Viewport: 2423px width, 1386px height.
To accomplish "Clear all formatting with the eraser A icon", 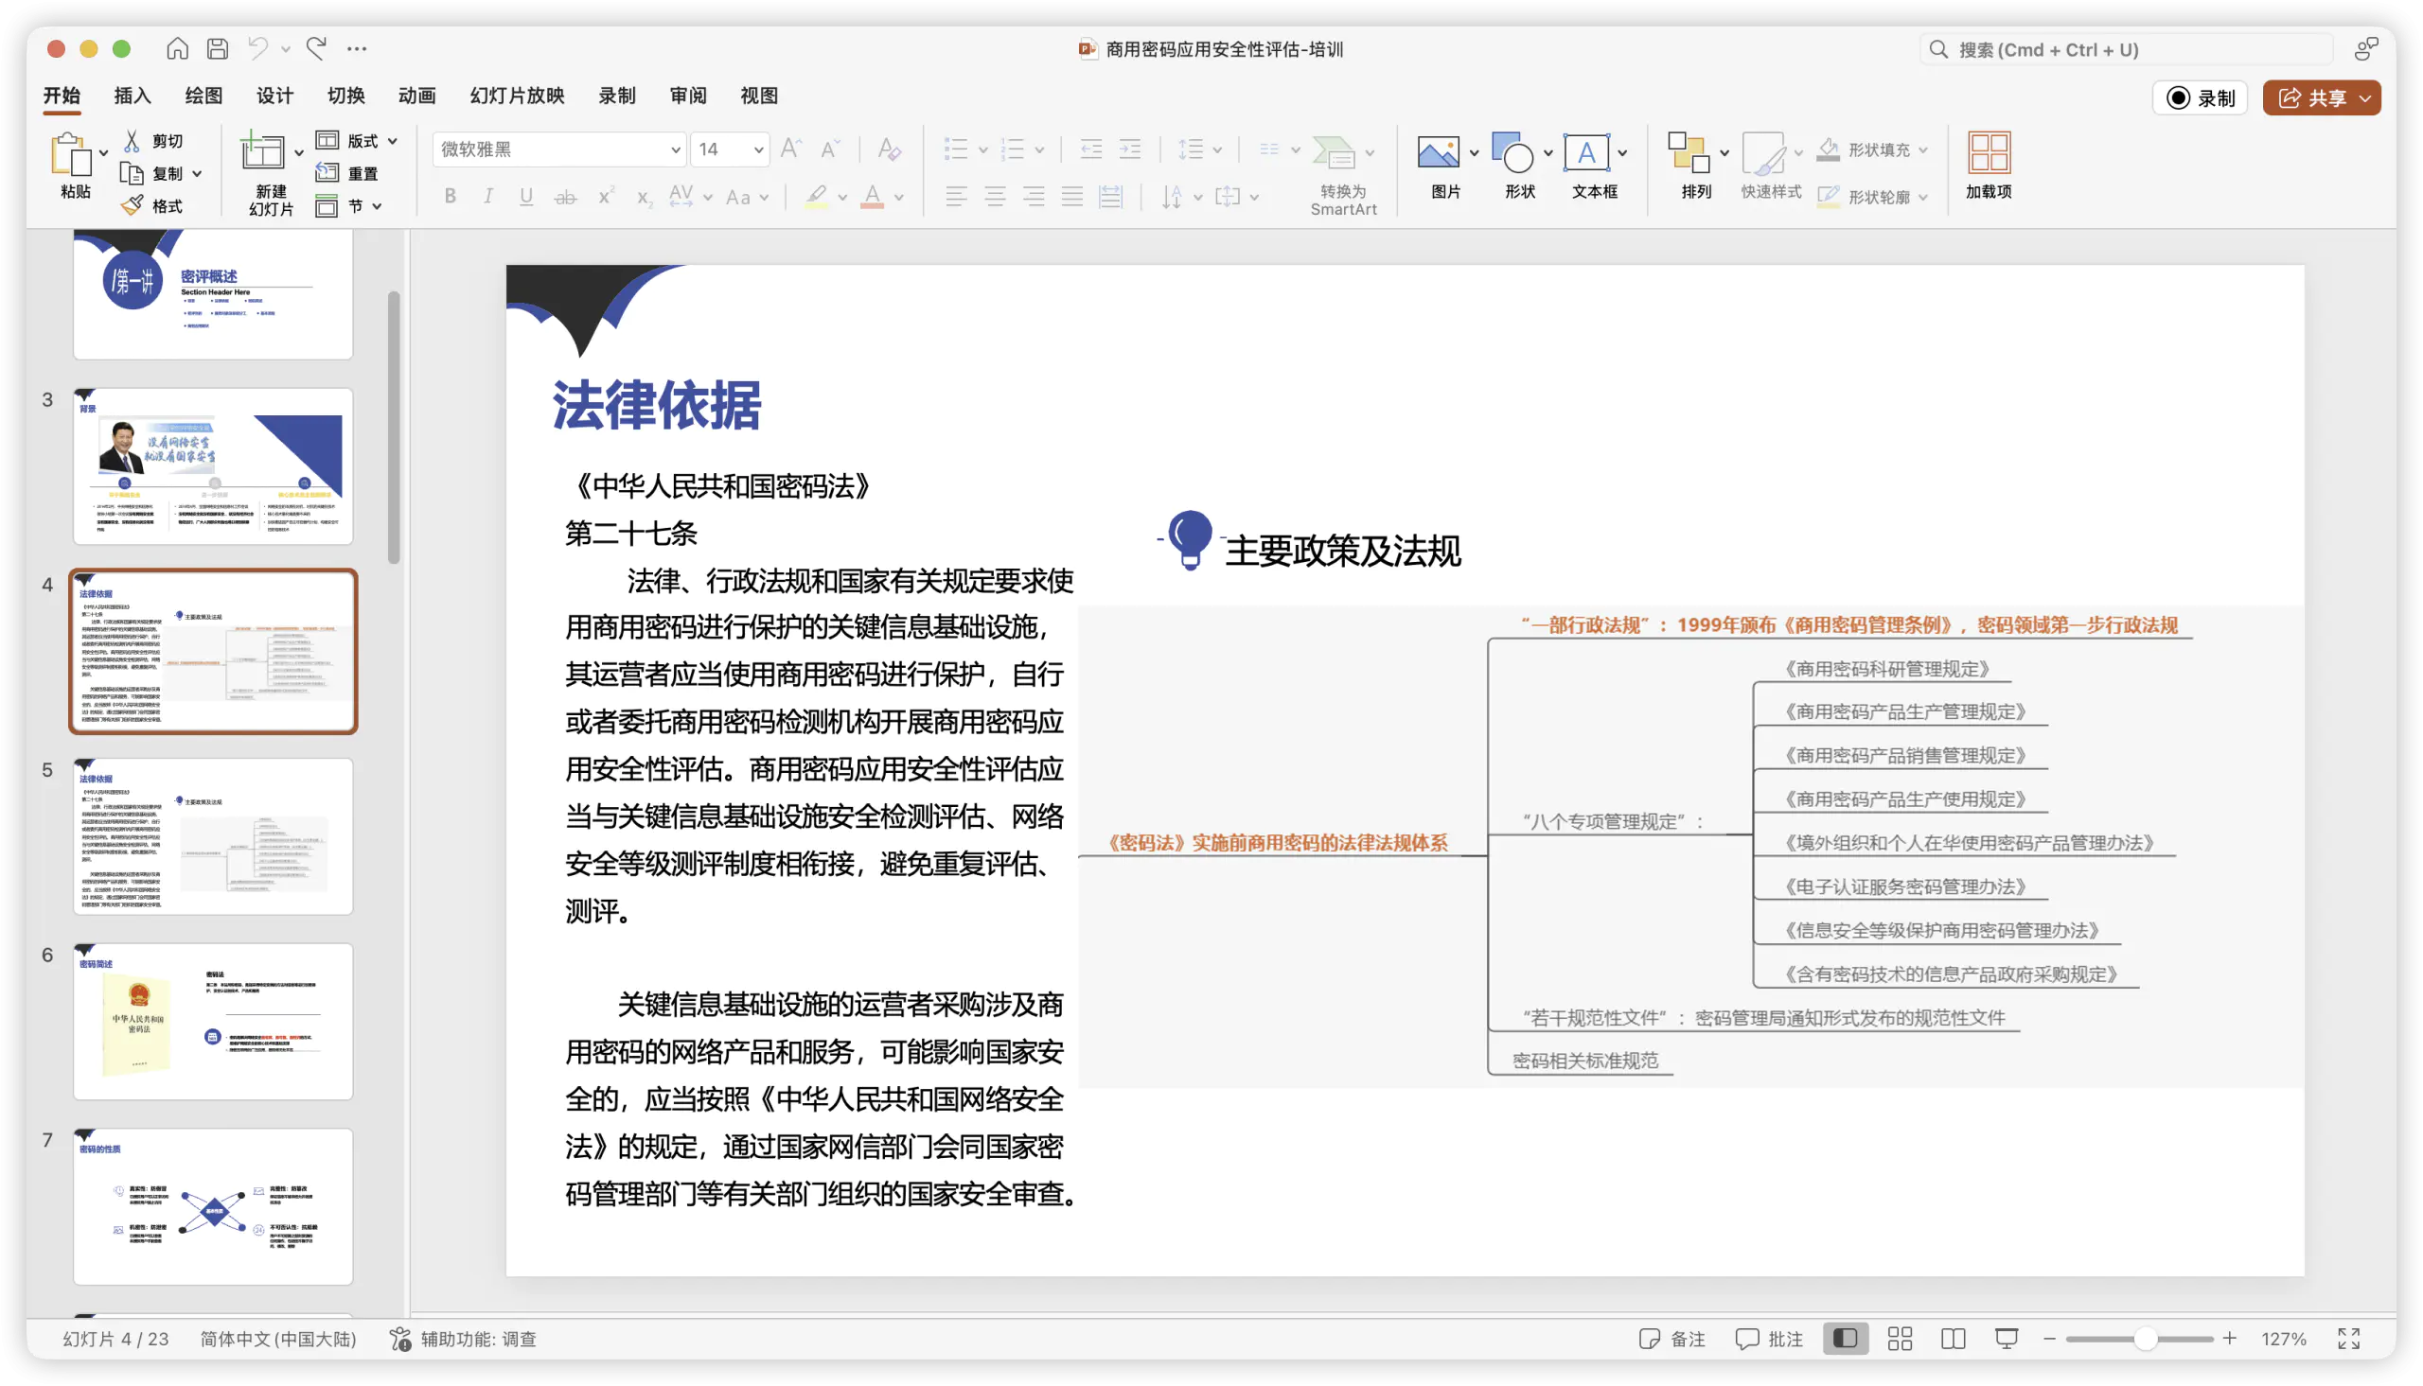I will (x=890, y=149).
